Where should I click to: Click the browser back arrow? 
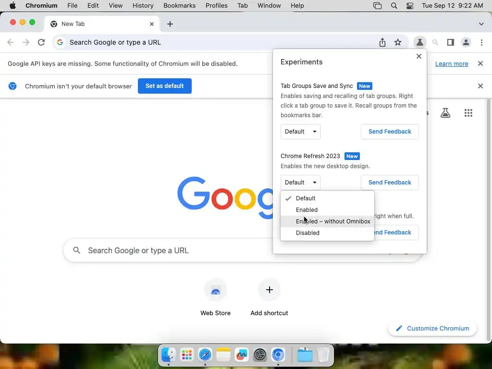(11, 42)
